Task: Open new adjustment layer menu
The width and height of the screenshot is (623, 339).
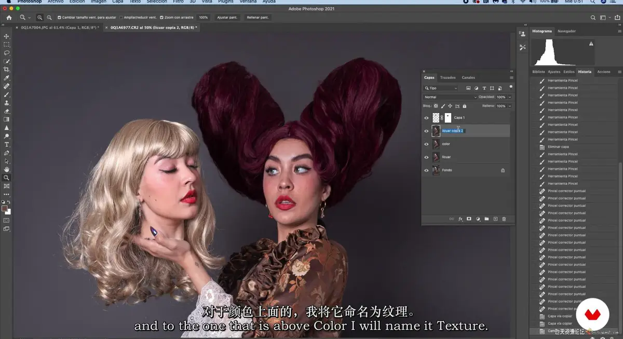Action: click(x=478, y=219)
